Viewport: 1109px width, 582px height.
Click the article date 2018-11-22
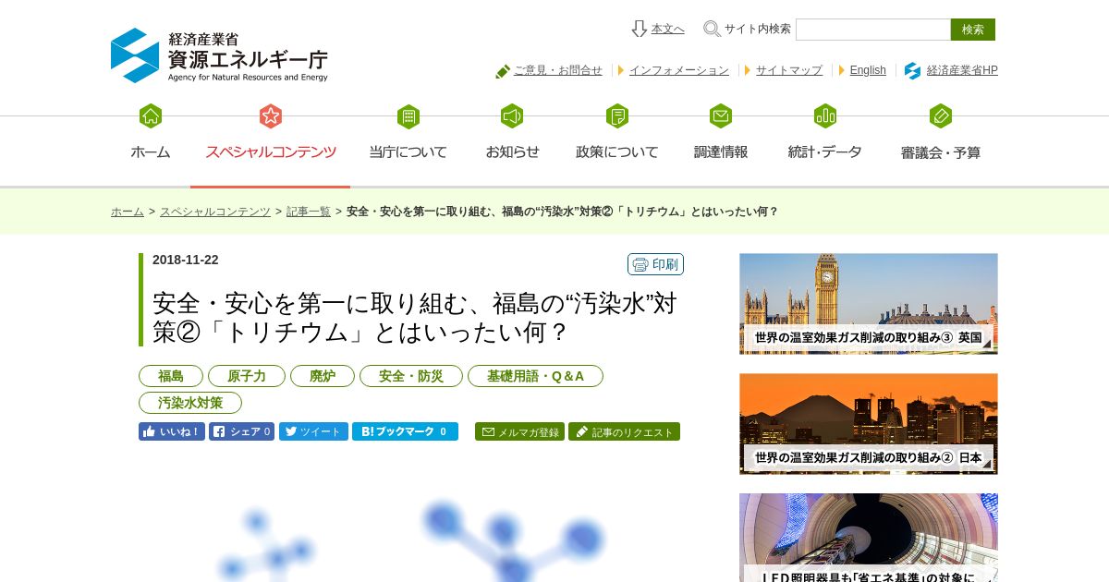click(186, 260)
